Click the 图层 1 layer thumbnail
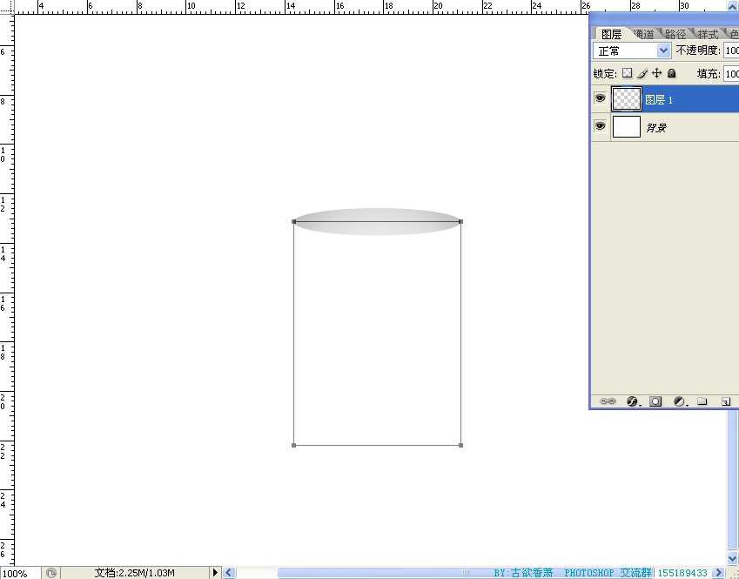This screenshot has height=579, width=739. (x=627, y=99)
